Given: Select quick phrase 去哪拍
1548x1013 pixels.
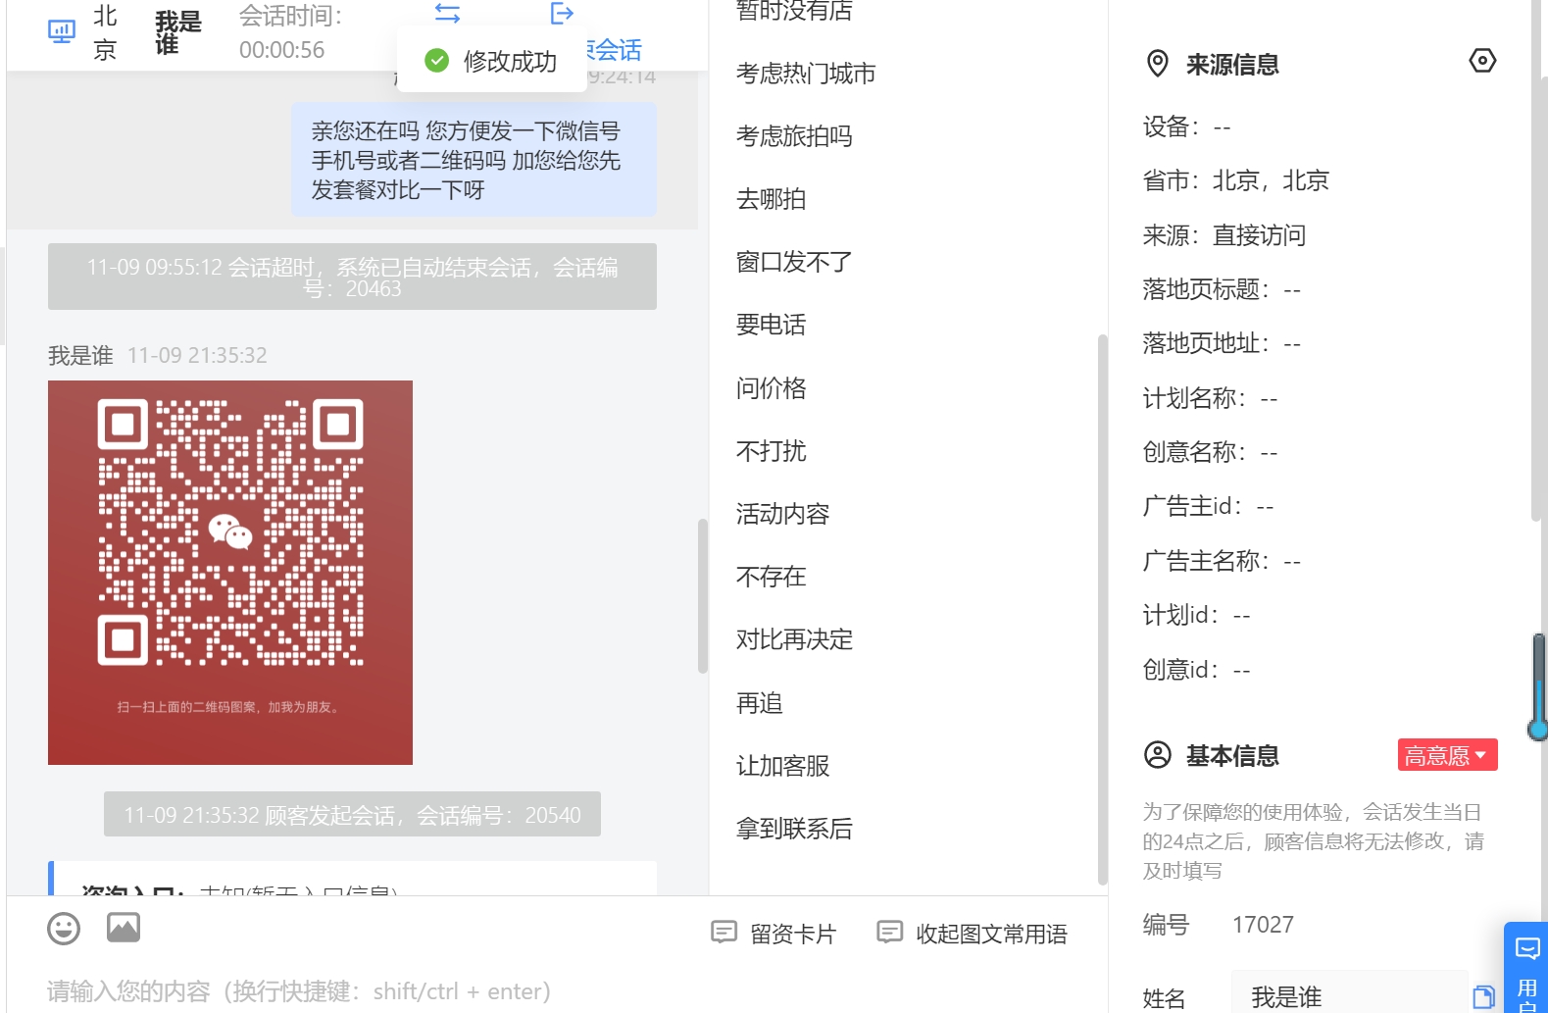Looking at the screenshot, I should tap(771, 199).
